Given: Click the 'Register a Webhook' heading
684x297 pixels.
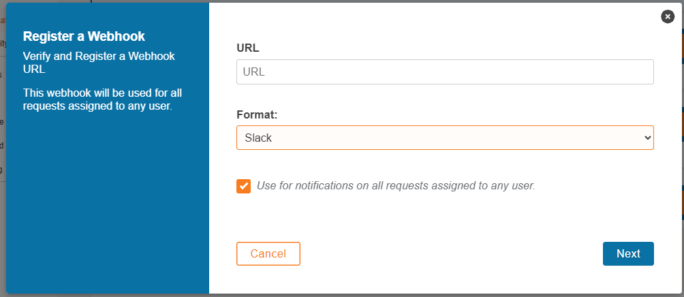Looking at the screenshot, I should click(x=84, y=36).
